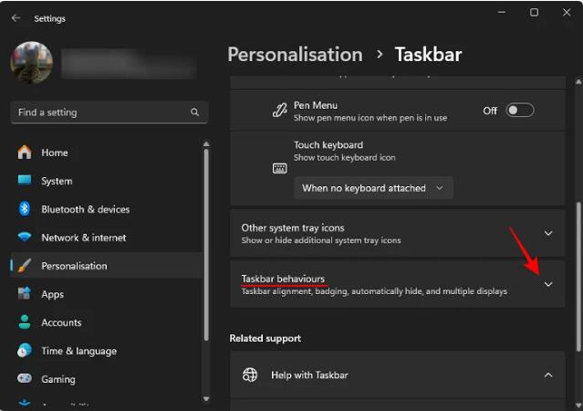Select the Network & internet wifi icon
The height and width of the screenshot is (411, 583).
[x=25, y=237]
